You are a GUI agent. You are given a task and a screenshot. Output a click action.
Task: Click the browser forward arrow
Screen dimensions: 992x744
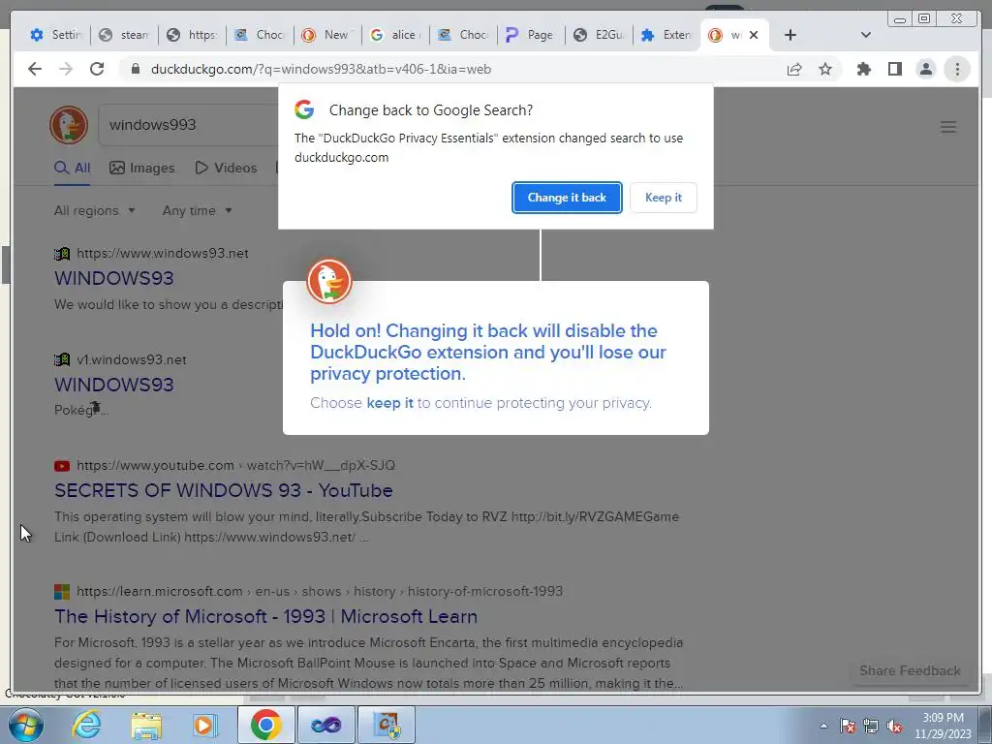66,69
